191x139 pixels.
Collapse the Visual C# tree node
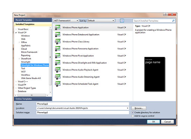pos(16,32)
